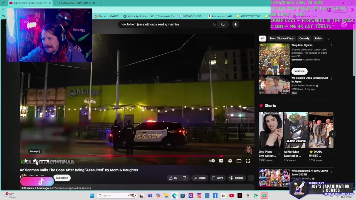Click the search magnifier button
This screenshot has height=200, width=356.
point(223,24)
